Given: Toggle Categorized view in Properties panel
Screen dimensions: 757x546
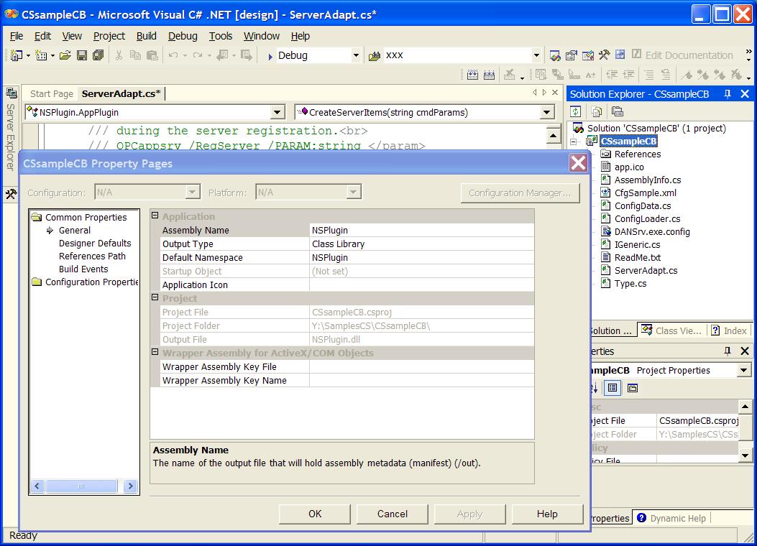Looking at the screenshot, I should coord(613,388).
